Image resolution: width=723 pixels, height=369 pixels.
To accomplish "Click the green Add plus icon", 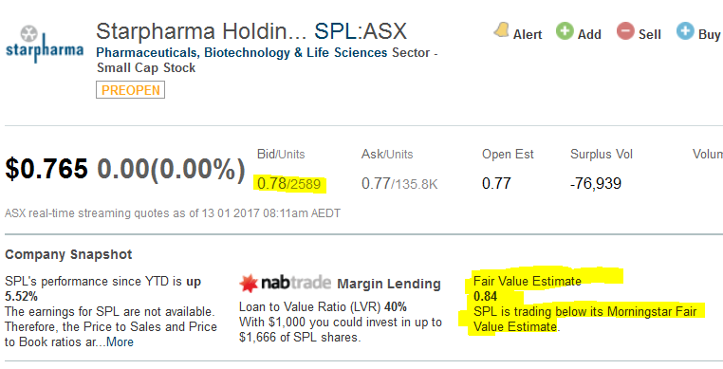I will coord(565,31).
